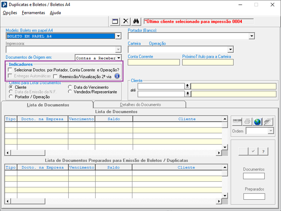
Task: Expand the Portador (Banco) dropdown
Action: pos(252,36)
